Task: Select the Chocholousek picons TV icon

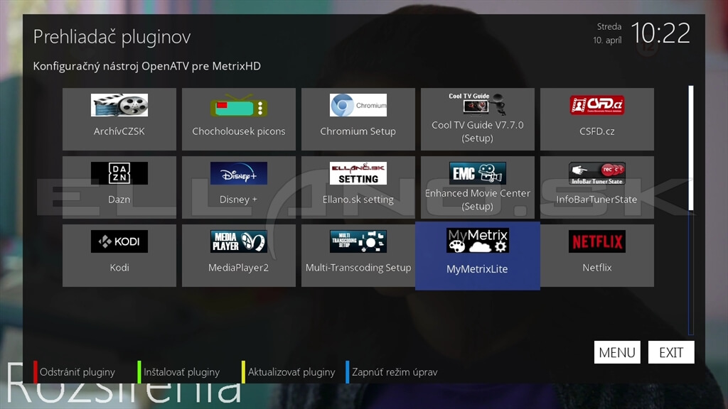Action: click(239, 105)
